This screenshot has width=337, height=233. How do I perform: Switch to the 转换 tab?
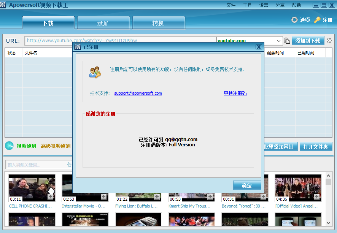[158, 23]
